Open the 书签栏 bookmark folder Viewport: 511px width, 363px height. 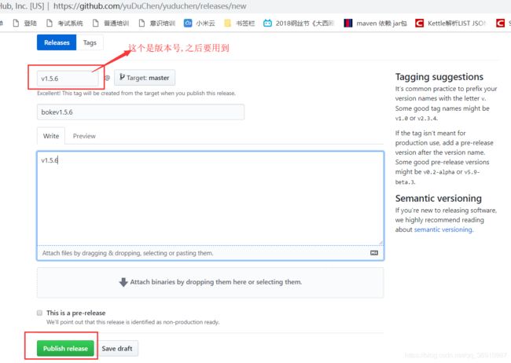pyautogui.click(x=240, y=23)
